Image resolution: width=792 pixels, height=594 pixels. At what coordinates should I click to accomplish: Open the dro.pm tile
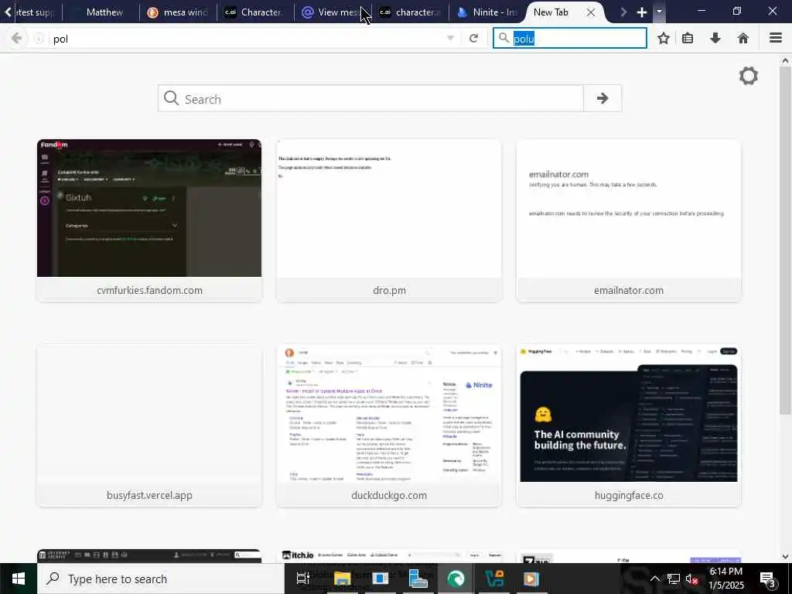pyautogui.click(x=389, y=220)
